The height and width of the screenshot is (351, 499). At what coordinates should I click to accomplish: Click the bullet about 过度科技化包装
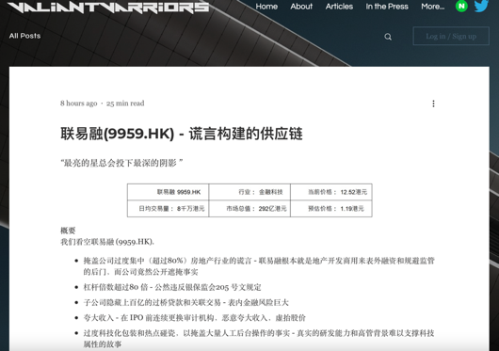click(x=259, y=338)
